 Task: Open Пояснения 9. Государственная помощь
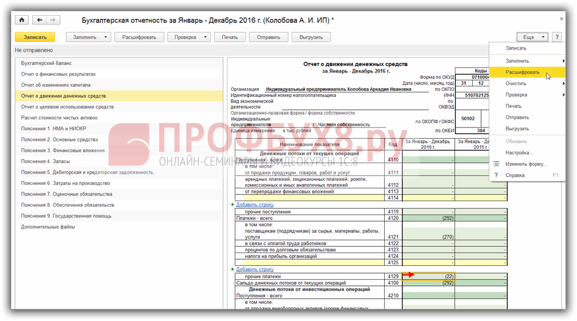pos(119,216)
